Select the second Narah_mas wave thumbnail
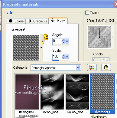117x118 pixels. tap(77, 92)
